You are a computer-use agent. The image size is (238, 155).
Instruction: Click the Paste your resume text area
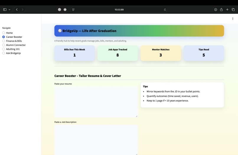click(x=96, y=102)
